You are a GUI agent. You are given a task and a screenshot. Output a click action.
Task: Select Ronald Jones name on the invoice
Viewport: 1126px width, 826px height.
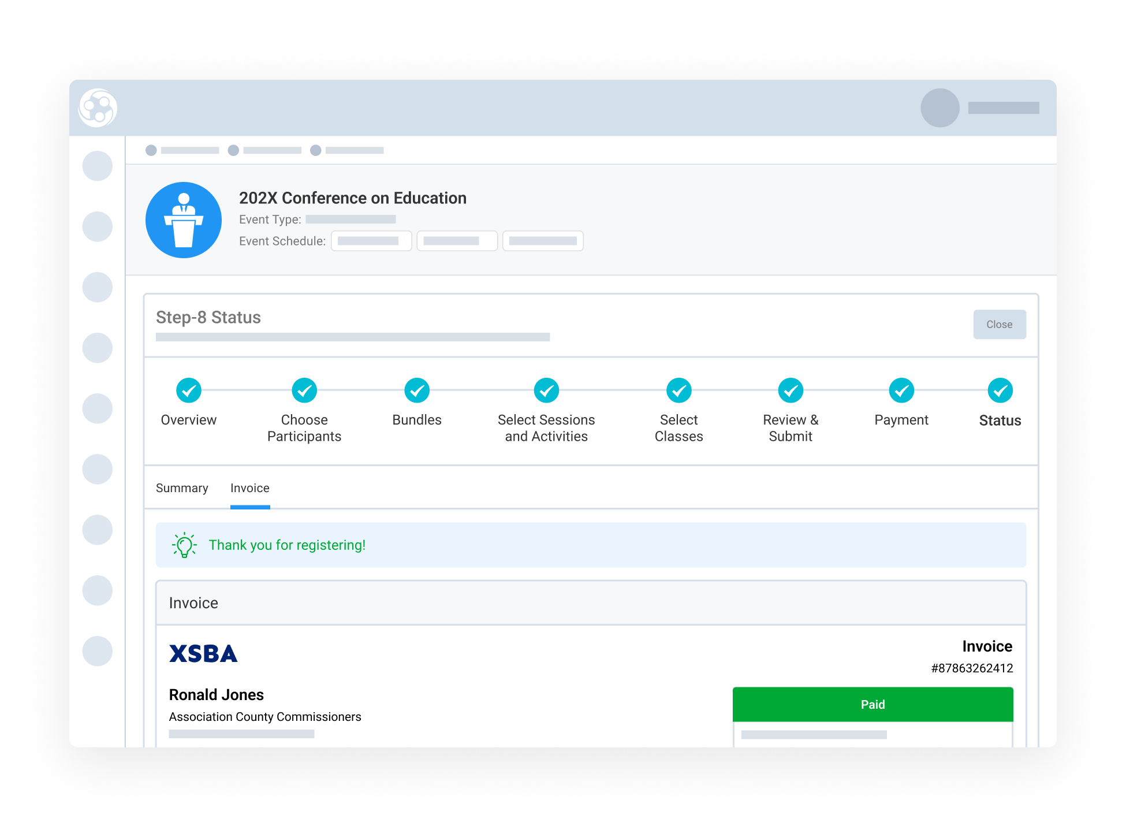216,694
